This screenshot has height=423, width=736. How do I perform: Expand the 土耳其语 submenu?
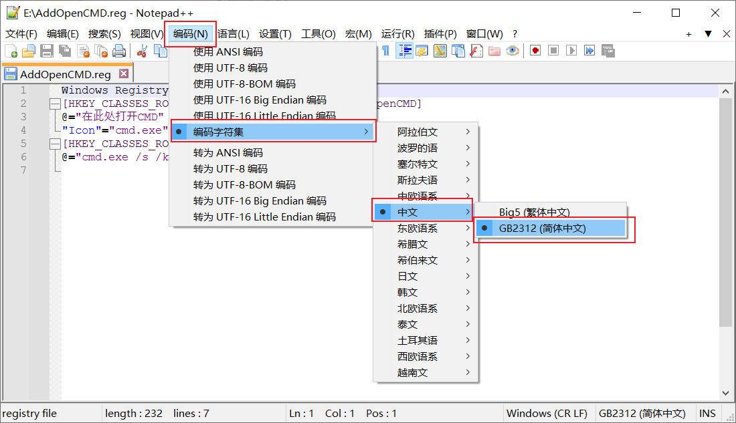click(x=426, y=340)
